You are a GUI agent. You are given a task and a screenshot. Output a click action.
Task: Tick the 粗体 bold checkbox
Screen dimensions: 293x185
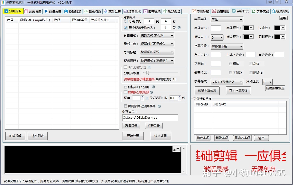230,64
